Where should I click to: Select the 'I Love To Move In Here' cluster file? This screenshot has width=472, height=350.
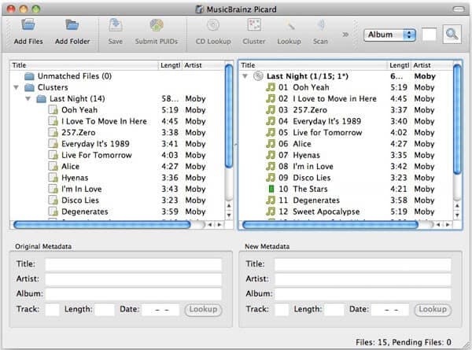click(x=117, y=121)
